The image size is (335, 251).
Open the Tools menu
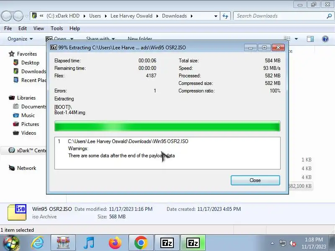(57, 28)
